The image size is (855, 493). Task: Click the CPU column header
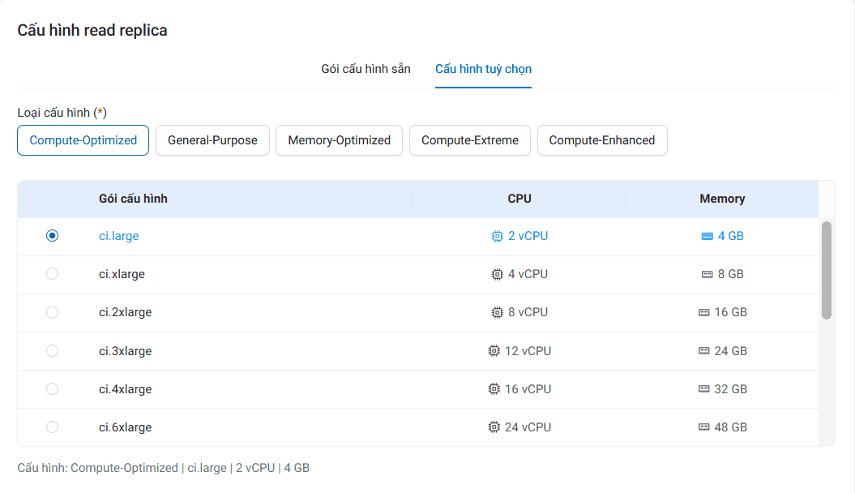(519, 199)
